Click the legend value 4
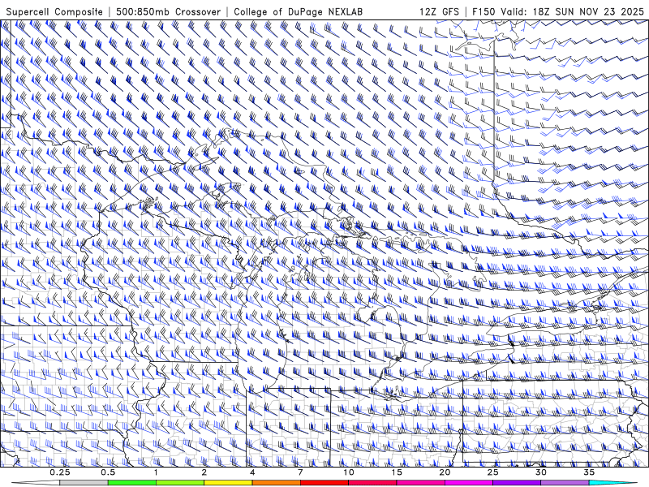Screen dimensions: 649x487 pyautogui.click(x=252, y=472)
